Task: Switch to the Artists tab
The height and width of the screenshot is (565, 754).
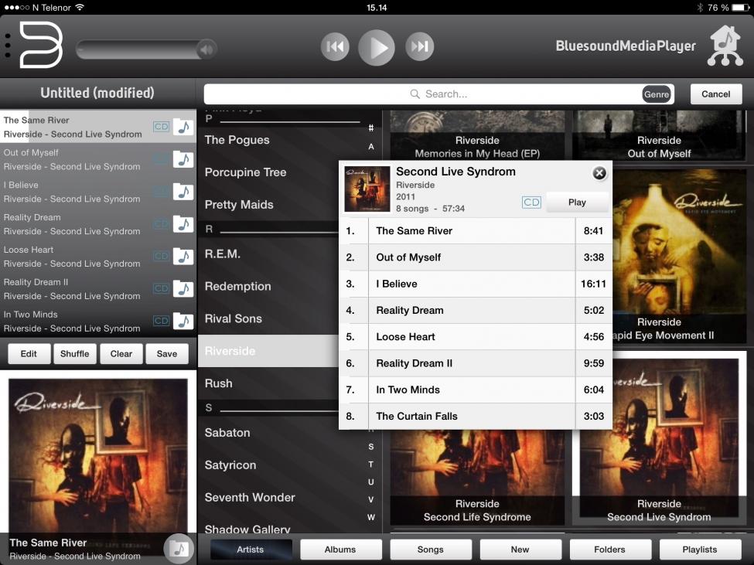Action: coord(251,549)
